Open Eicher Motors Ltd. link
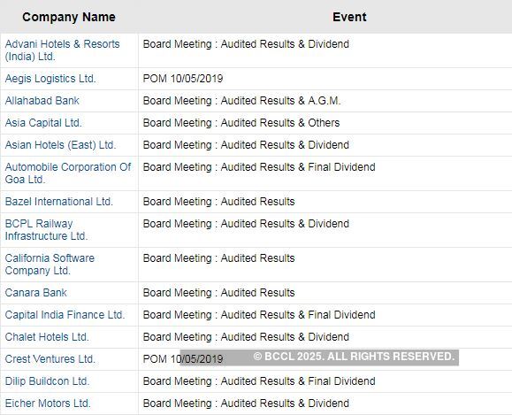Viewport: 512px width, 415px height. point(48,403)
